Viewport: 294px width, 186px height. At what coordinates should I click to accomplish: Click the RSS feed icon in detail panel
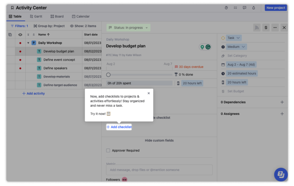point(257,28)
